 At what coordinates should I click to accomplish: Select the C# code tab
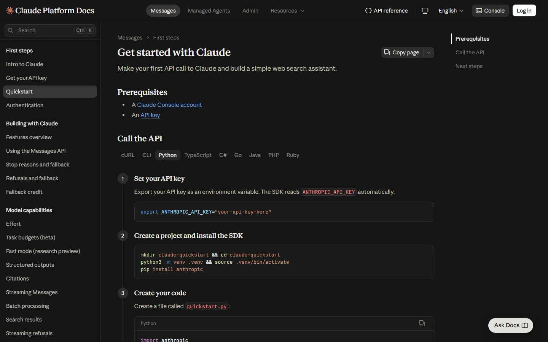(x=223, y=155)
